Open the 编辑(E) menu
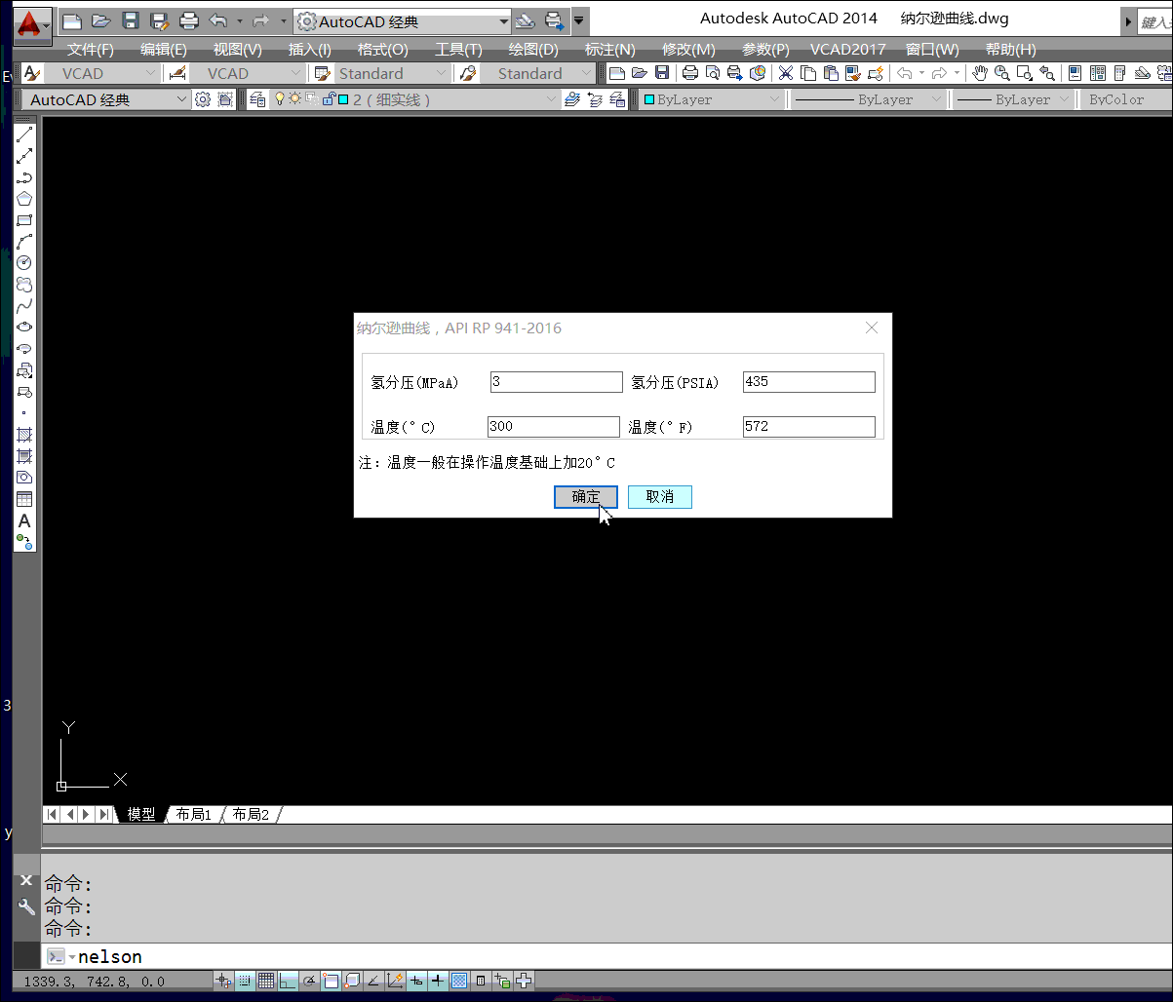This screenshot has width=1173, height=1002. tap(164, 49)
